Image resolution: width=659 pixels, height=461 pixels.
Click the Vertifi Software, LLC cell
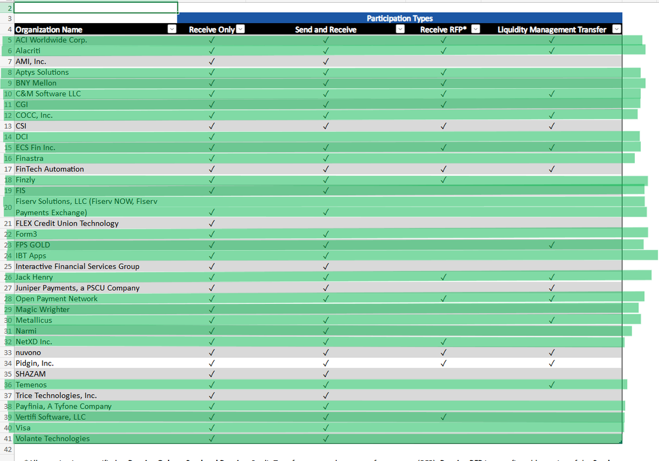coord(96,417)
